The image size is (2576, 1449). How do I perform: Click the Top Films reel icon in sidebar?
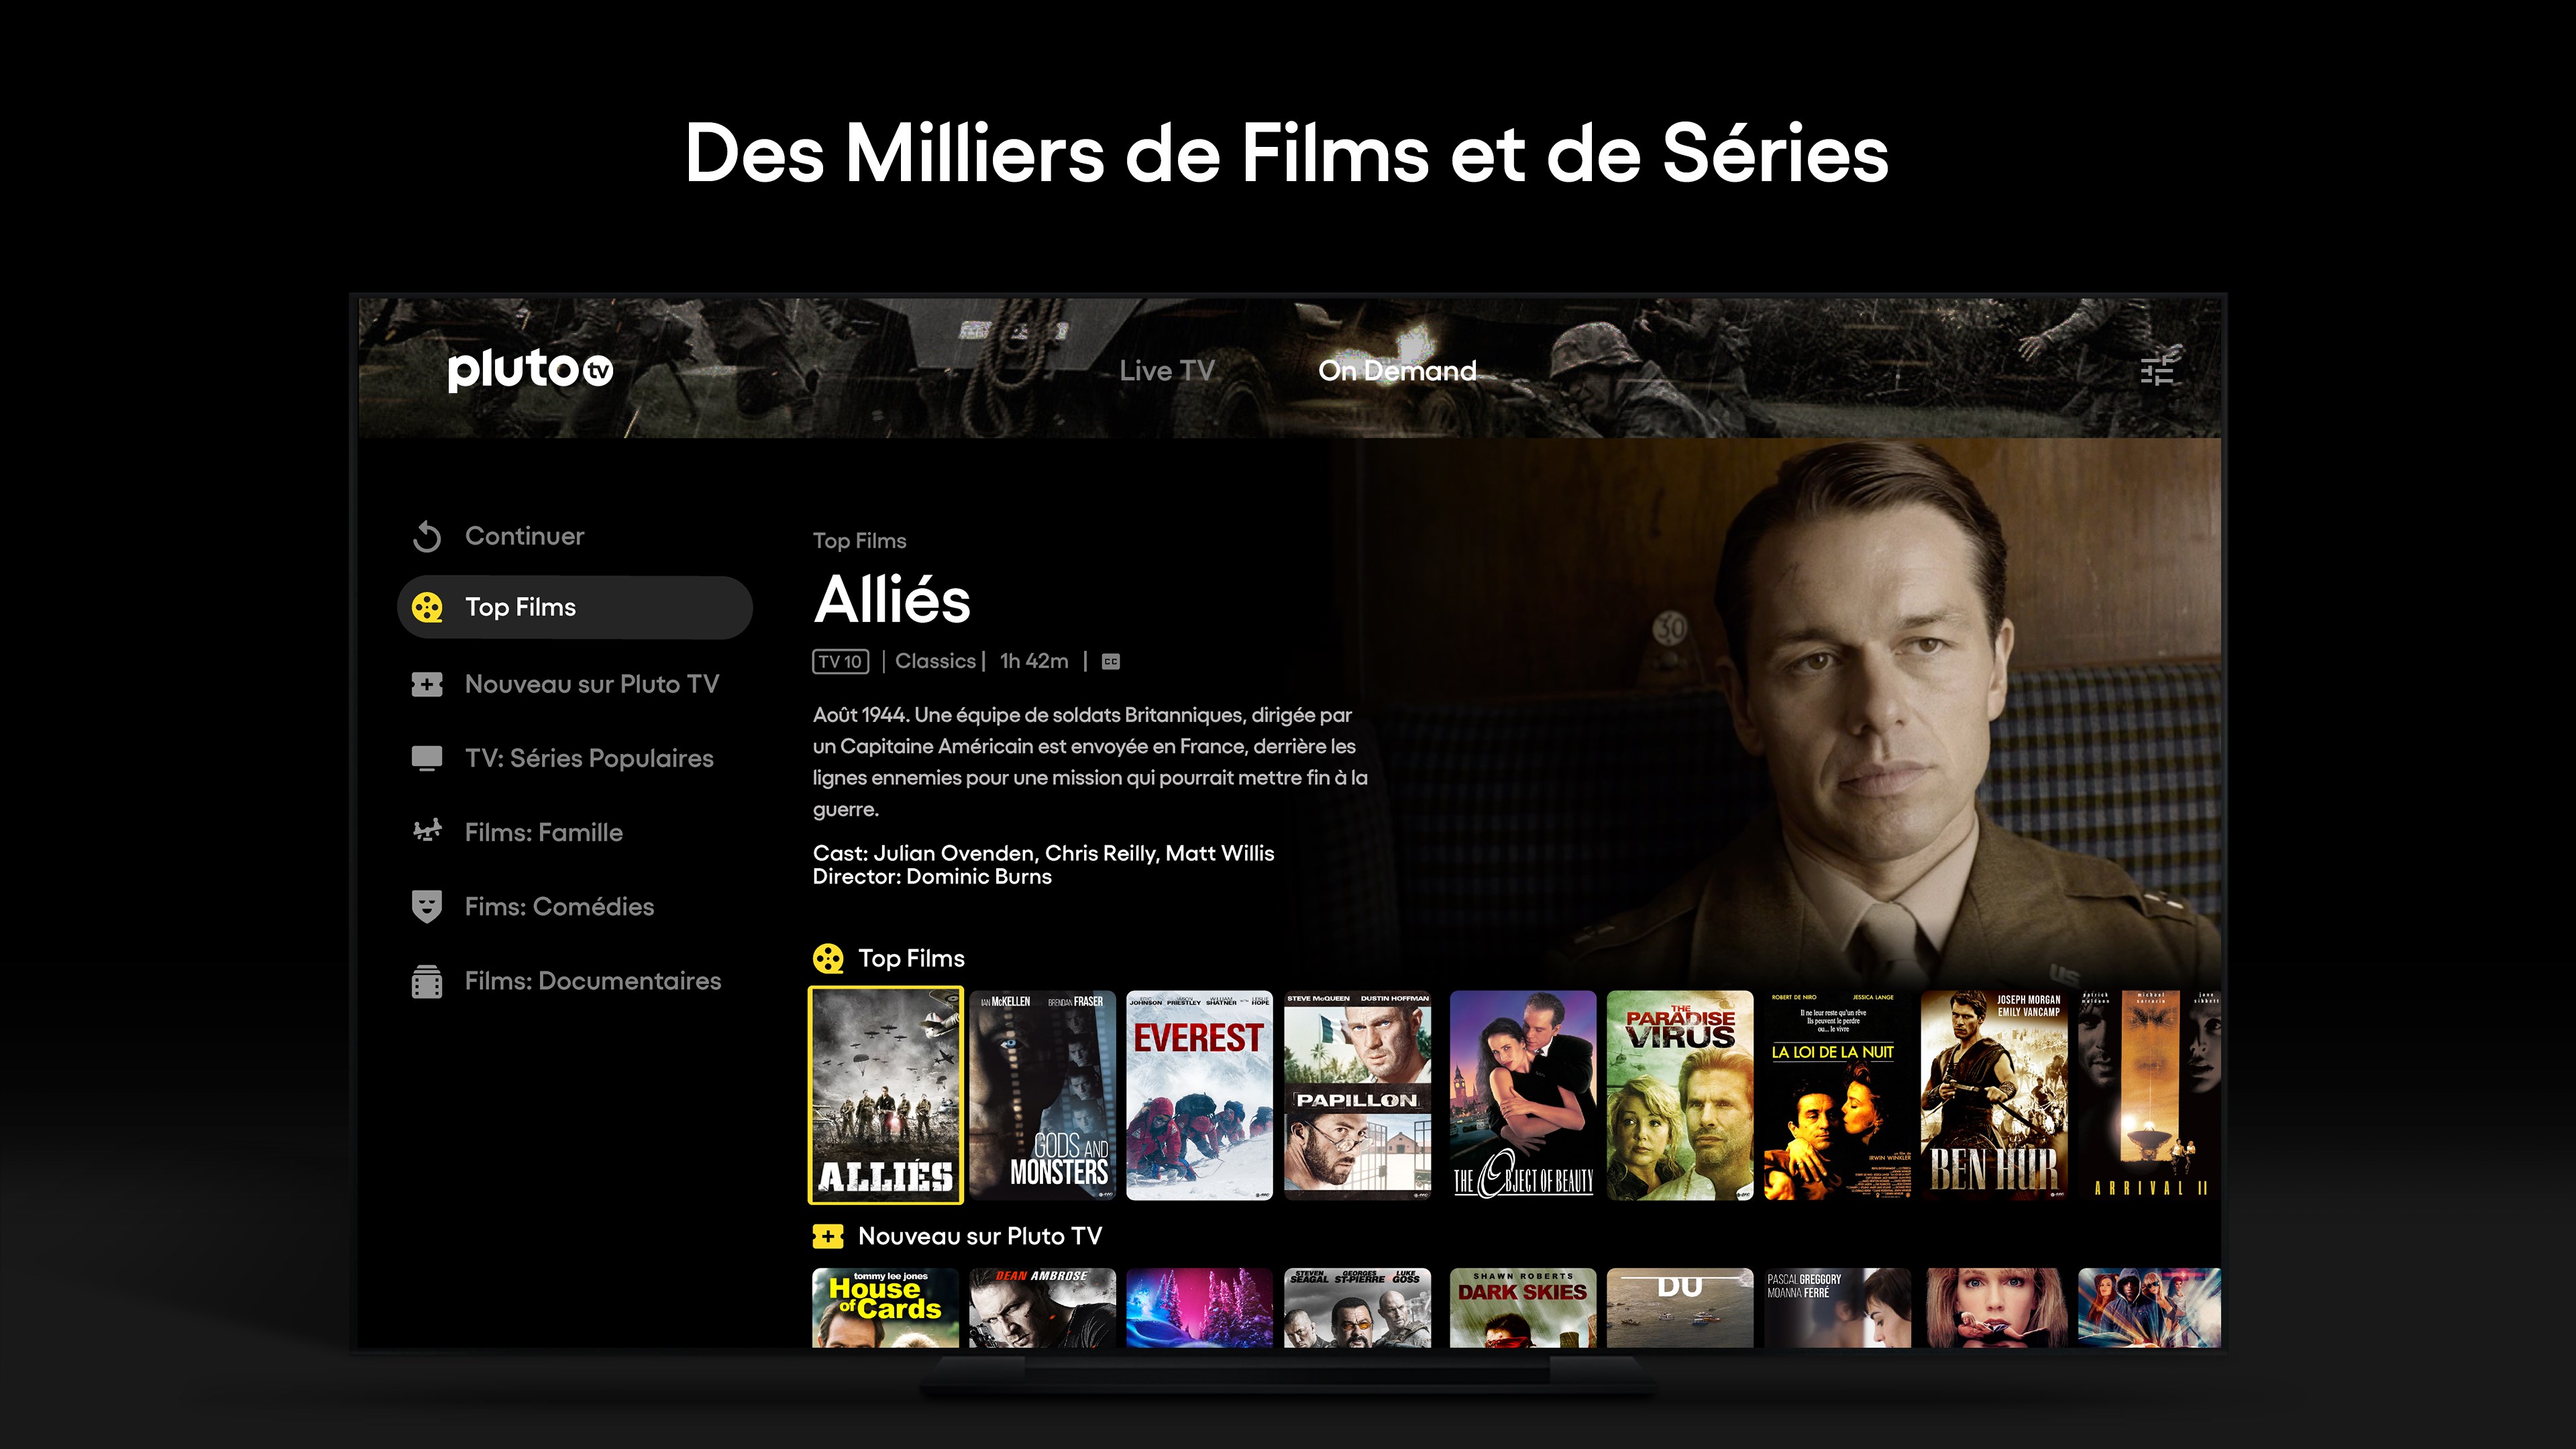coord(427,607)
